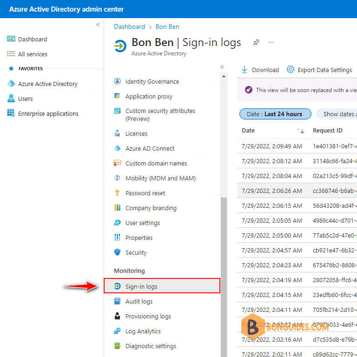Click the Properties bars icon
357x357 pixels.
[117, 237]
